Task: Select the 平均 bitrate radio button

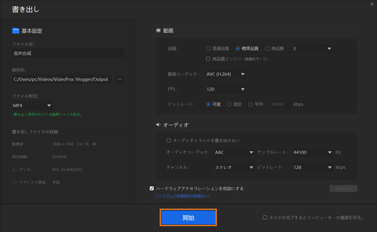Action: pyautogui.click(x=251, y=104)
